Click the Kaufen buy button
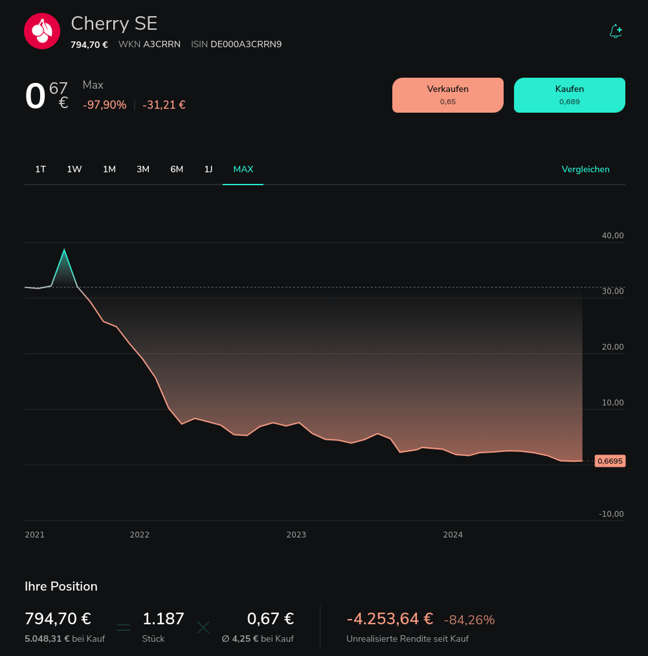Screen dimensions: 648x656 (570, 95)
